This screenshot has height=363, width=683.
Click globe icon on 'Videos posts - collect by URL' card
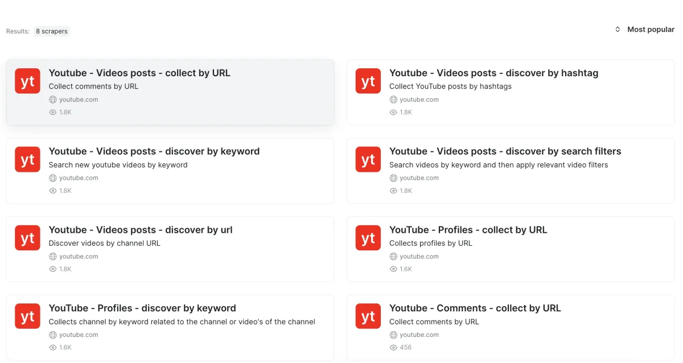click(53, 100)
